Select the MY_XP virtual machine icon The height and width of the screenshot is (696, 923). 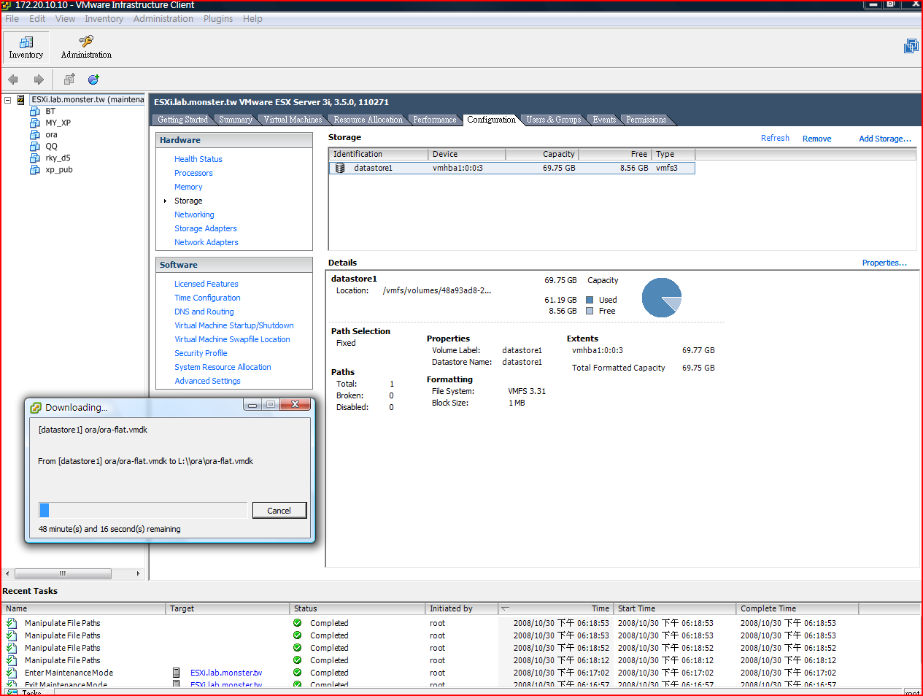34,123
